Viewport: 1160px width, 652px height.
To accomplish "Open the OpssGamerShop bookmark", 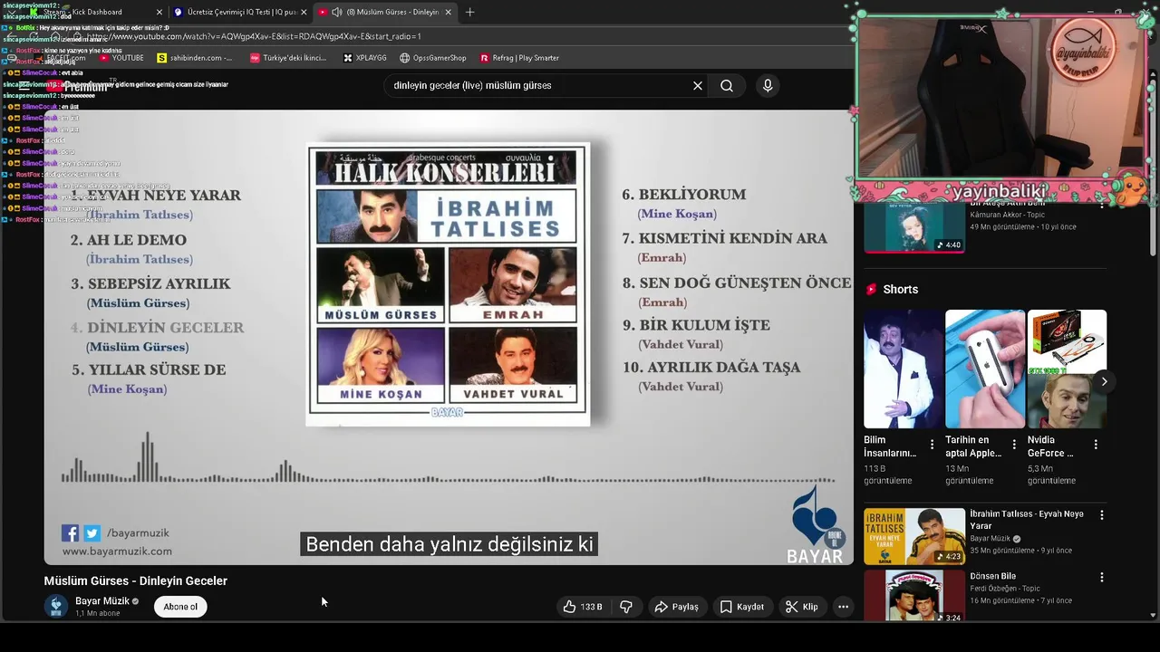I will (433, 58).
